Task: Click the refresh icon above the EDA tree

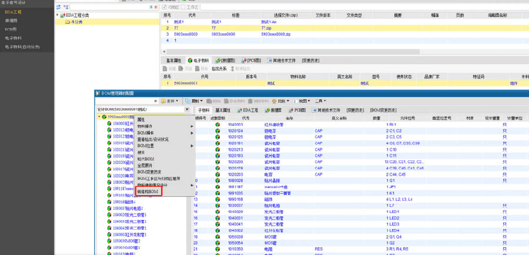Action: click(59, 6)
